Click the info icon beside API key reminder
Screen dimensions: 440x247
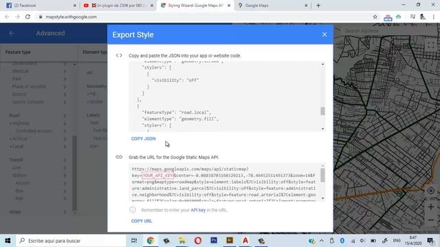pyautogui.click(x=133, y=210)
